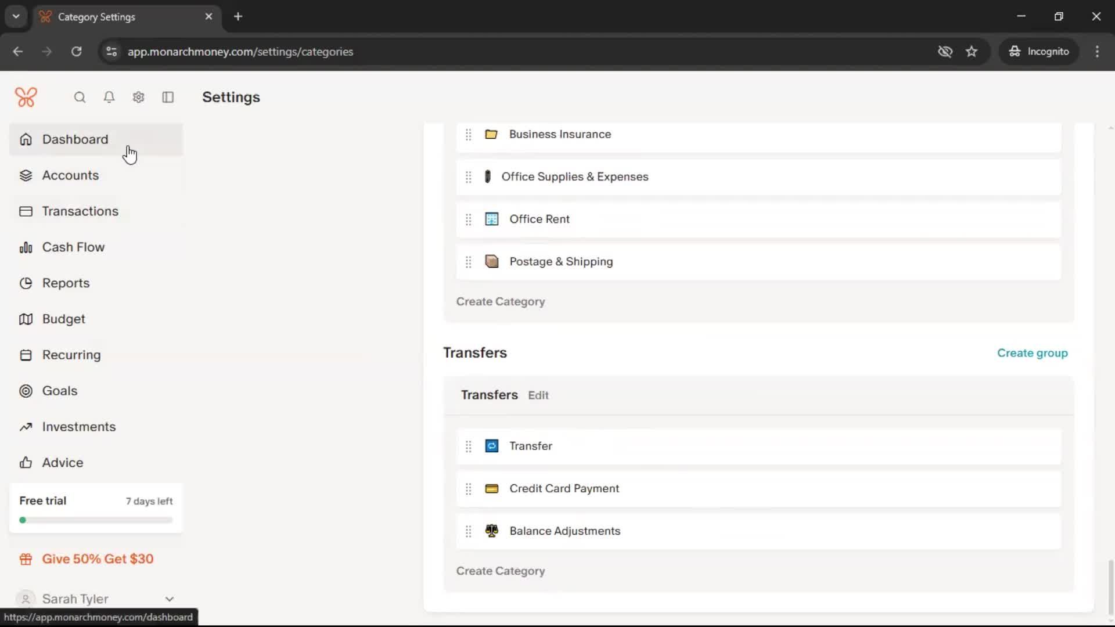Grab the Office Rent drag handle
The image size is (1115, 627).
coord(468,219)
